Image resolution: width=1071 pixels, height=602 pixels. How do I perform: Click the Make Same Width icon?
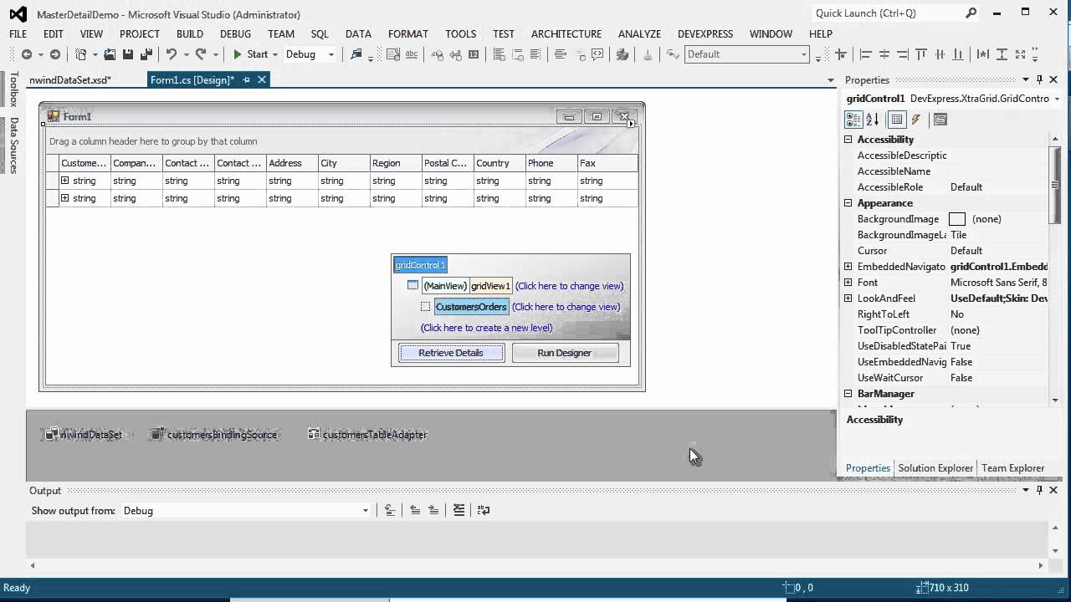pos(982,54)
